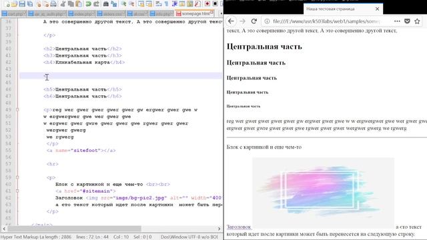Click the New file icon in Notepad++
The image size is (427, 240).
coord(7,4)
